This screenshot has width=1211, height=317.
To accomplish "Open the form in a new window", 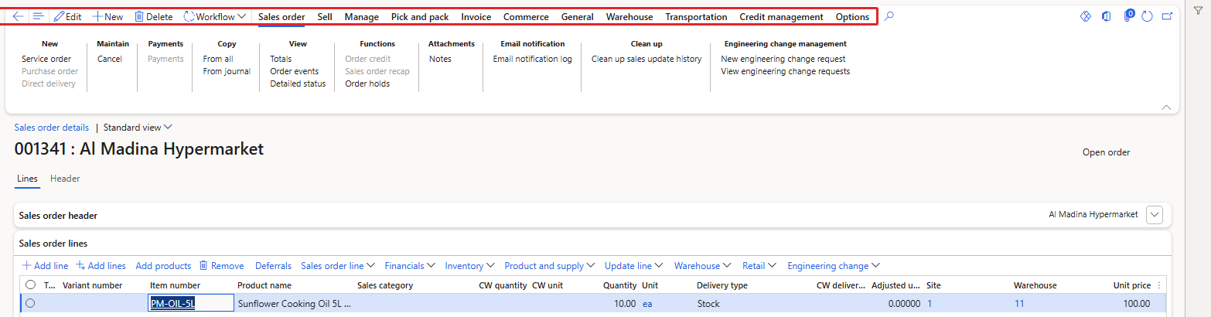I will 1167,16.
